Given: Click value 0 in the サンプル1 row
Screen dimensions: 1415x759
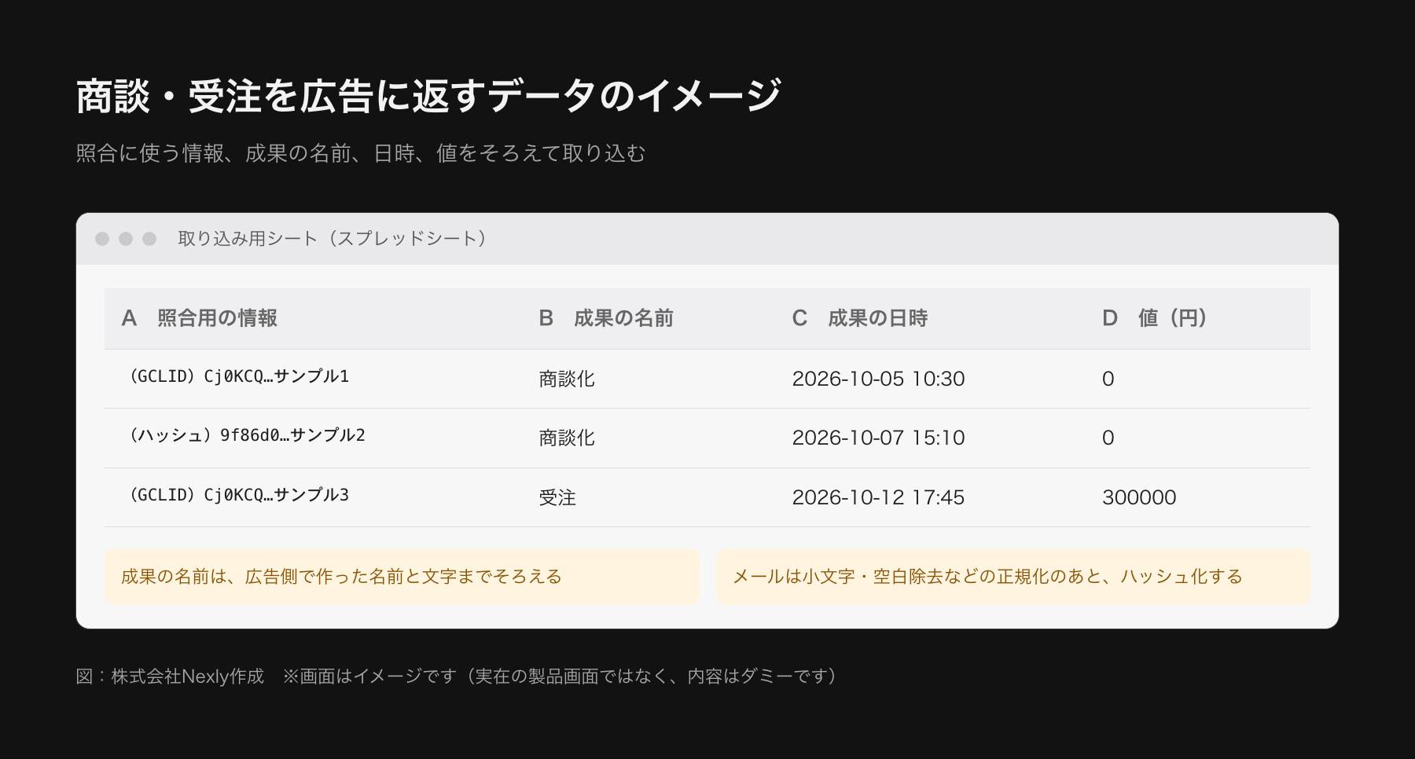Looking at the screenshot, I should point(1108,379).
